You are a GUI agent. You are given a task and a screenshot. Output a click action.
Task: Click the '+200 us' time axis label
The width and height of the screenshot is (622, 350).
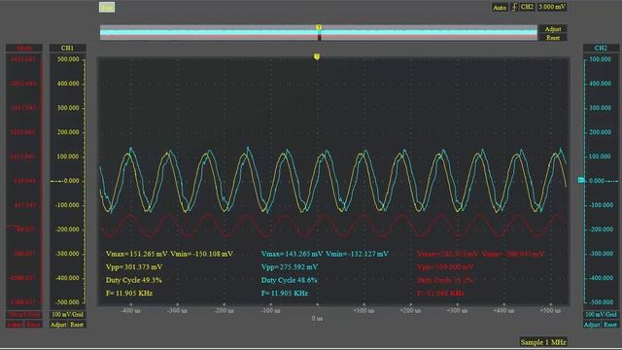410,311
